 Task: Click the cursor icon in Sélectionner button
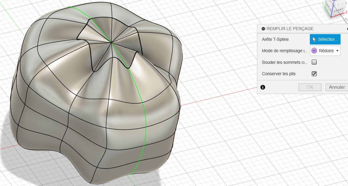[x=314, y=39]
